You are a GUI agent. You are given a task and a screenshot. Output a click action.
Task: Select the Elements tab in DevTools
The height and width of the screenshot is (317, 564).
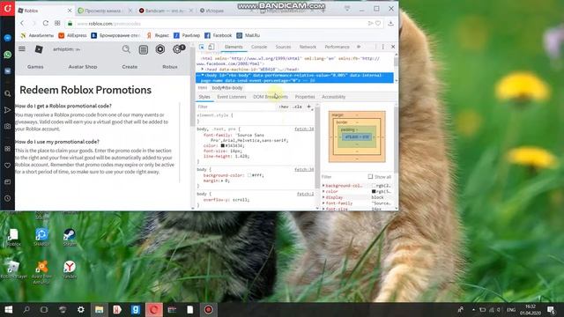click(x=234, y=47)
